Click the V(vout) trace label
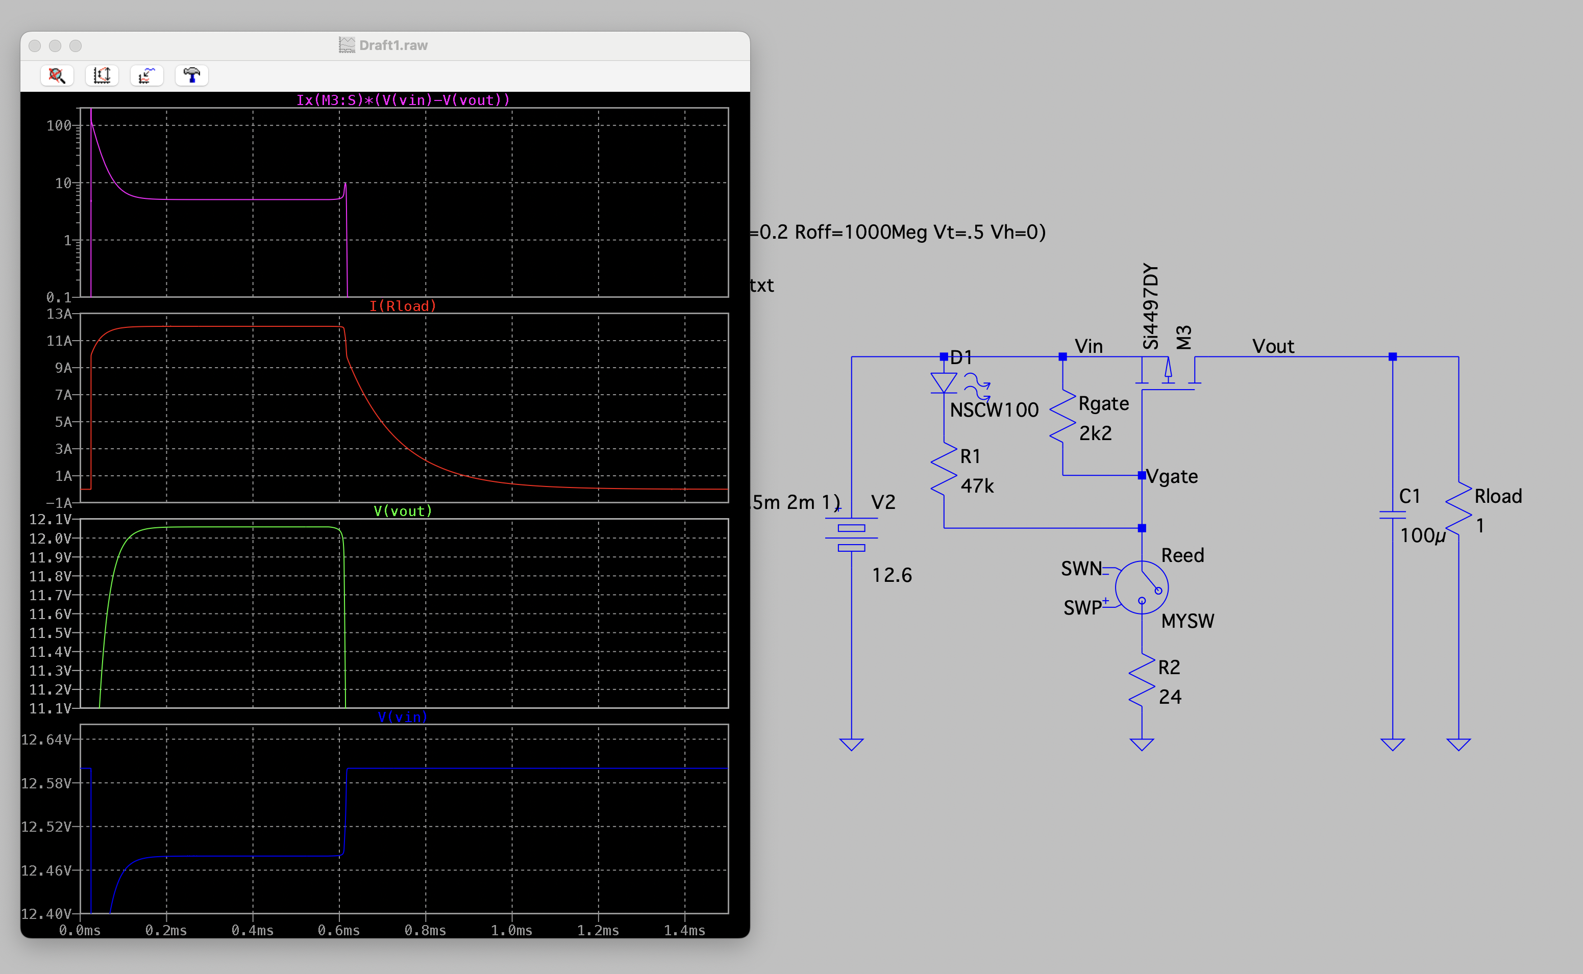Screen dimensions: 1583x974 pos(403,511)
